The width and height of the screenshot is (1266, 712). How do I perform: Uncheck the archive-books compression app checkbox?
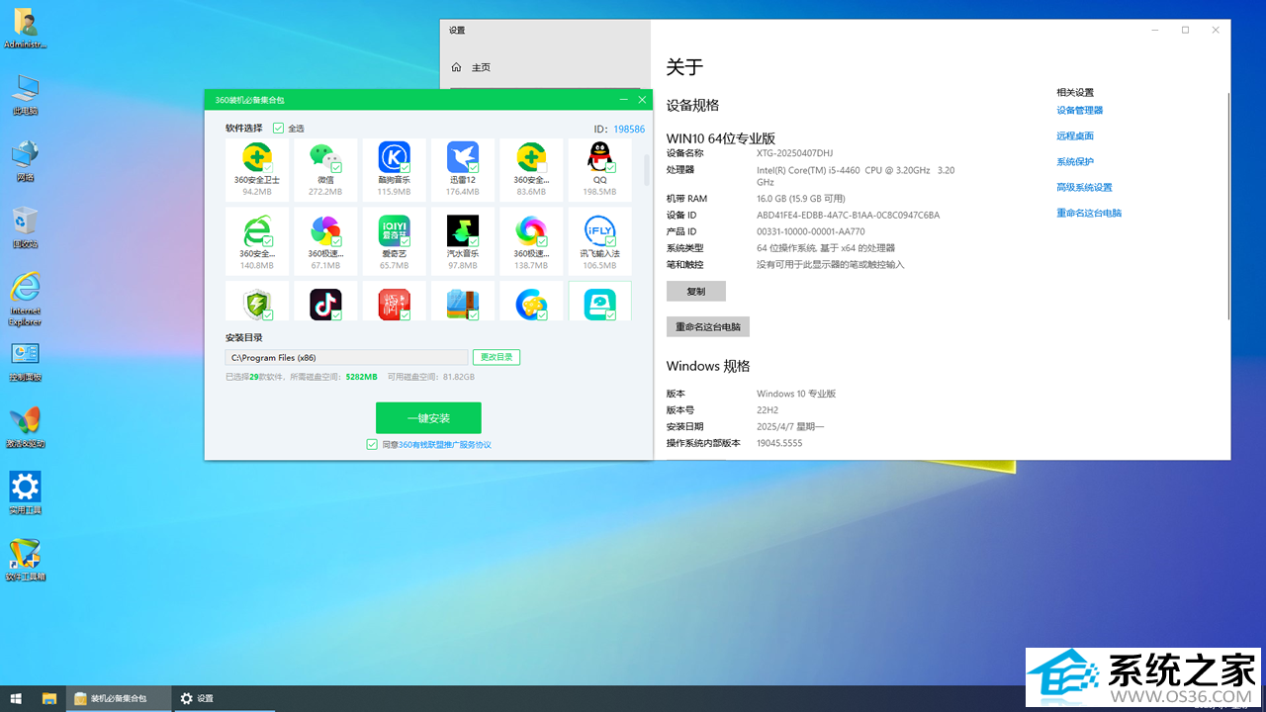[473, 315]
